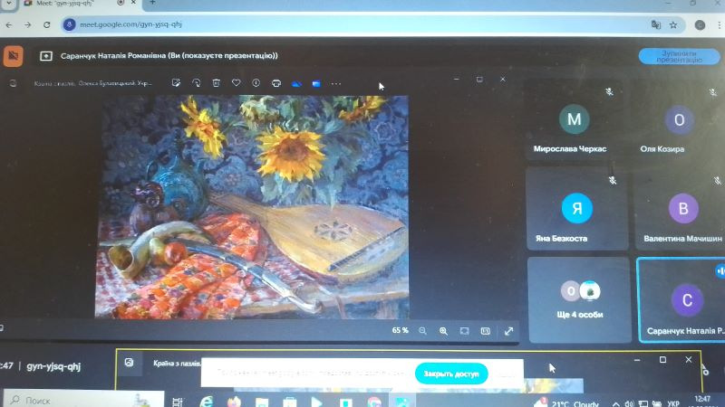Open Microsoft Store from the taskbar
The height and width of the screenshot is (407, 725).
(290, 402)
